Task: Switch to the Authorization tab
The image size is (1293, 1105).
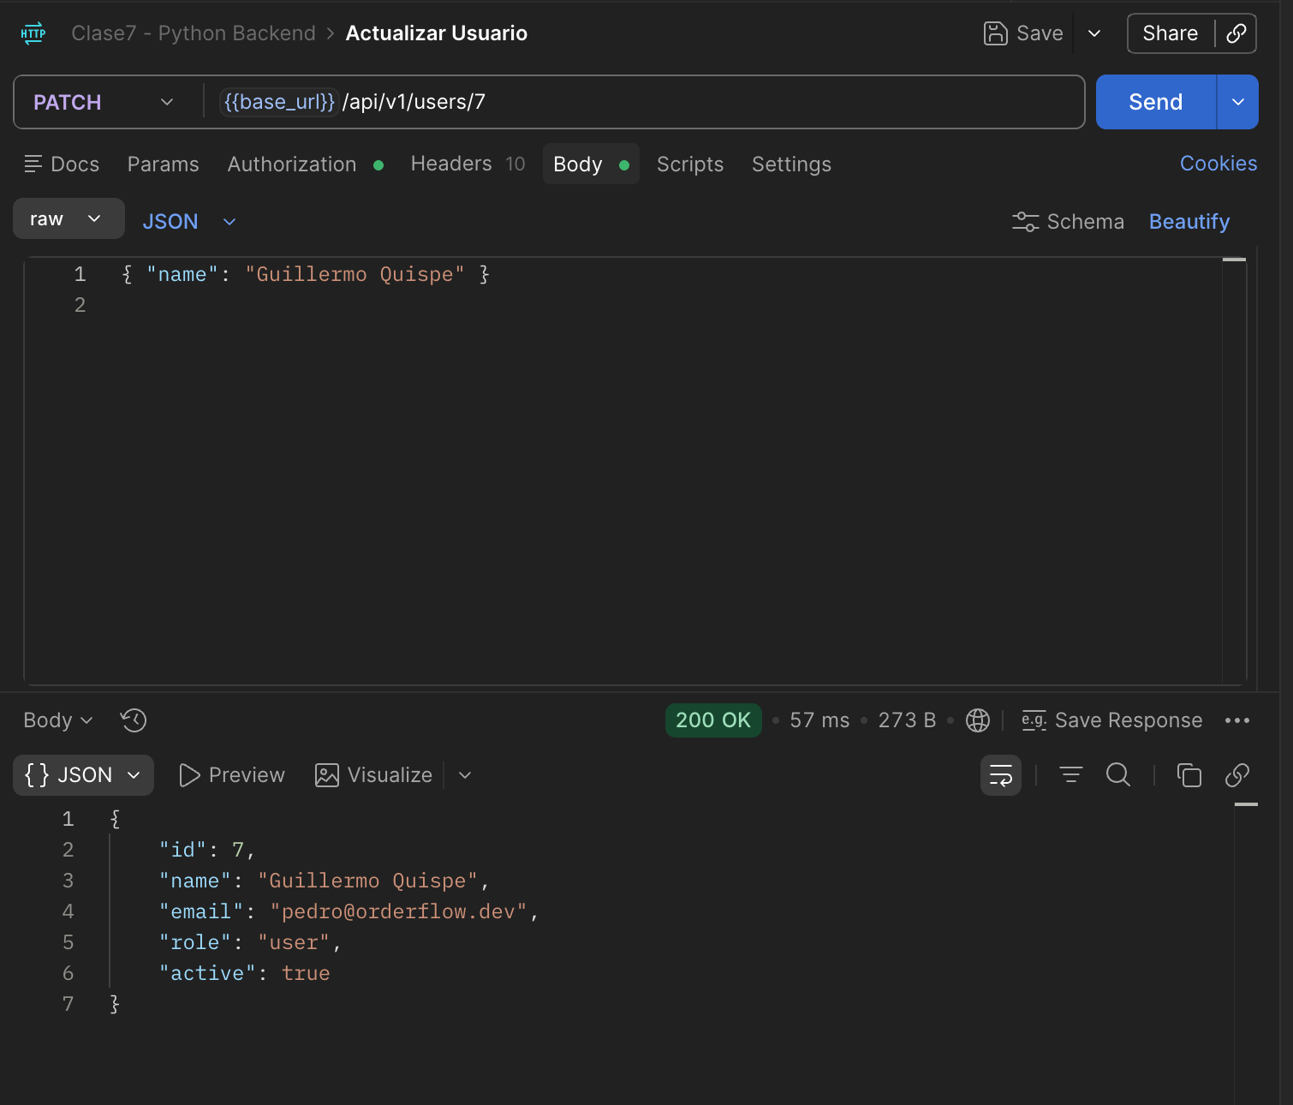Action: click(x=305, y=164)
